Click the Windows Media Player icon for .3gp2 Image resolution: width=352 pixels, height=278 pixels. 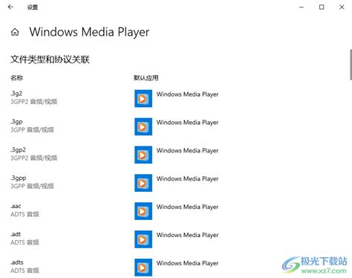click(x=143, y=155)
